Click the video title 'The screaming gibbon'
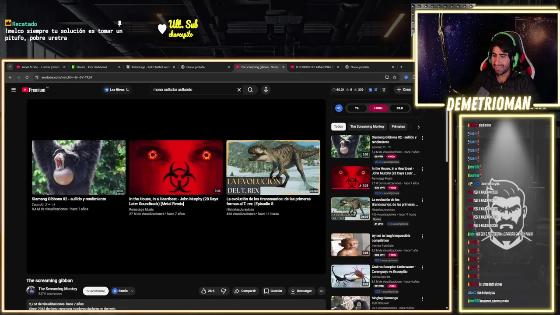Viewport: 560px width, 315px height. [49, 280]
